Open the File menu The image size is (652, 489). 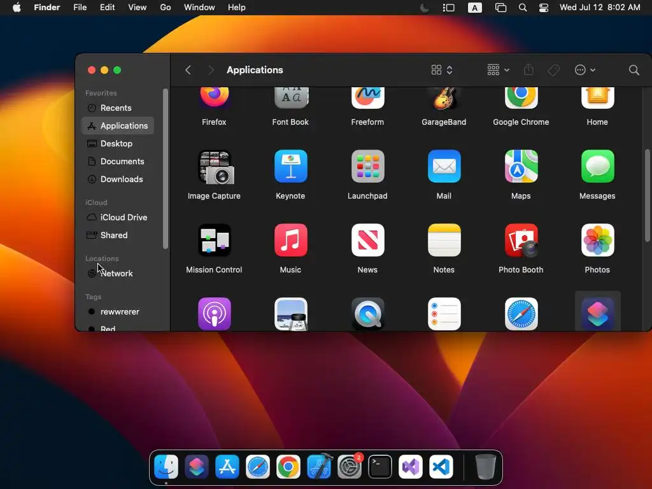[x=80, y=8]
